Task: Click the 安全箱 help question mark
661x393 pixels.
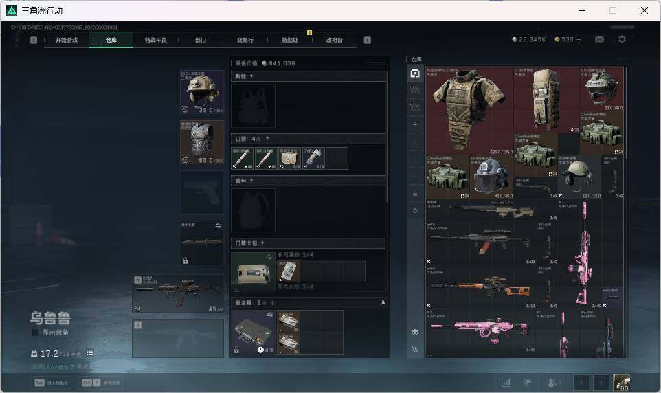Action: point(273,303)
